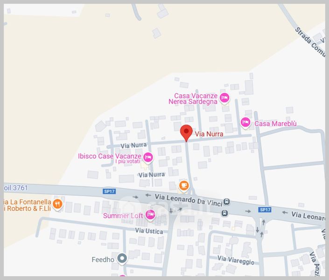
Task: Click the red Via Nurra location pin
Action: (186, 133)
